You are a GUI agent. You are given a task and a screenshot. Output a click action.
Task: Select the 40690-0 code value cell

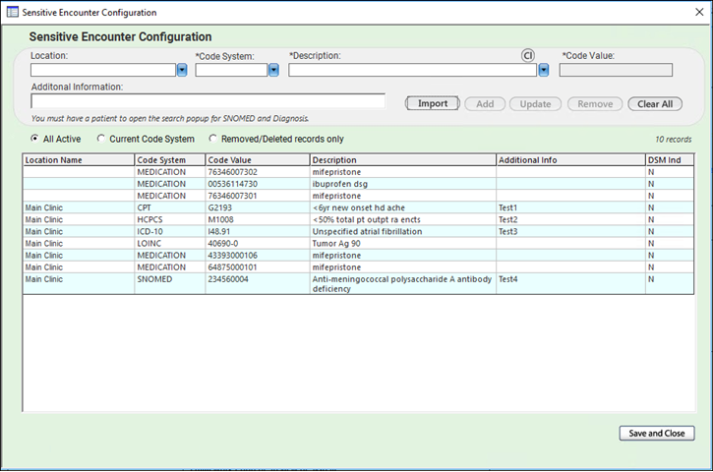point(258,243)
